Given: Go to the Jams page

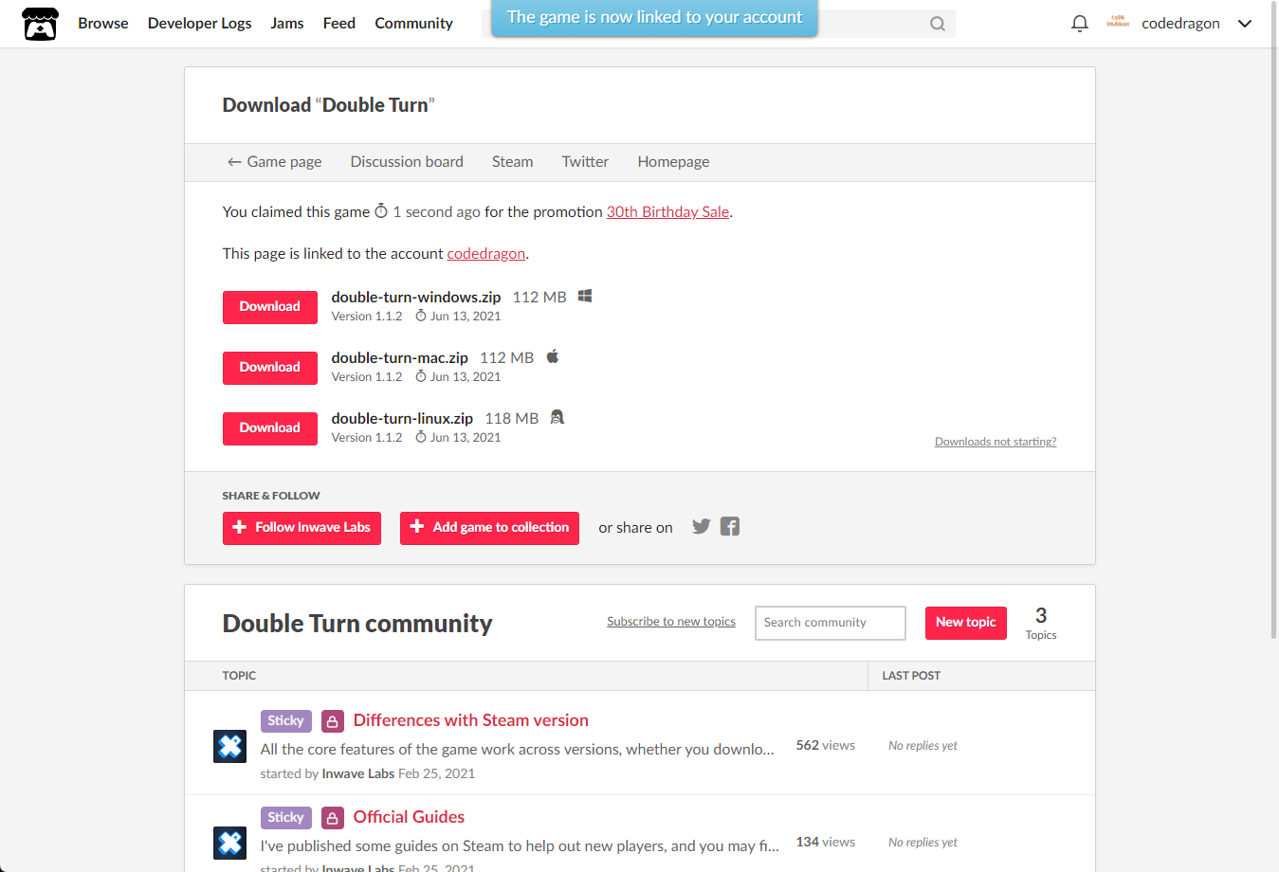Looking at the screenshot, I should (287, 23).
